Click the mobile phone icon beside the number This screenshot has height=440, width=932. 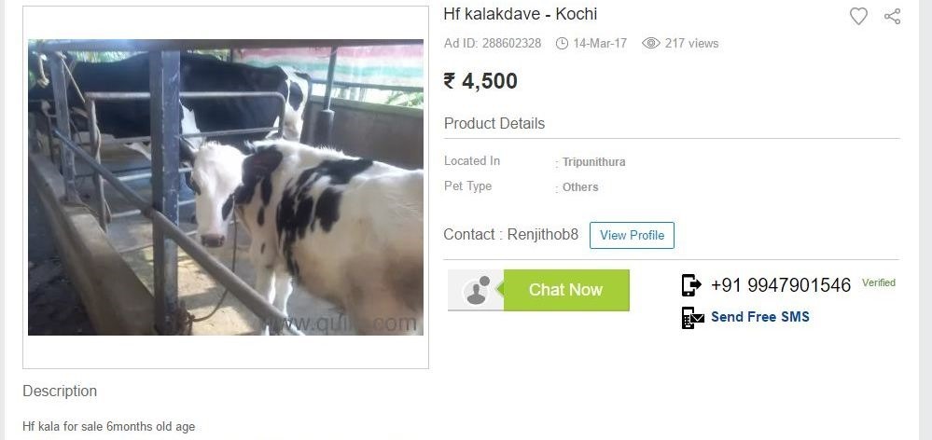pyautogui.click(x=690, y=285)
